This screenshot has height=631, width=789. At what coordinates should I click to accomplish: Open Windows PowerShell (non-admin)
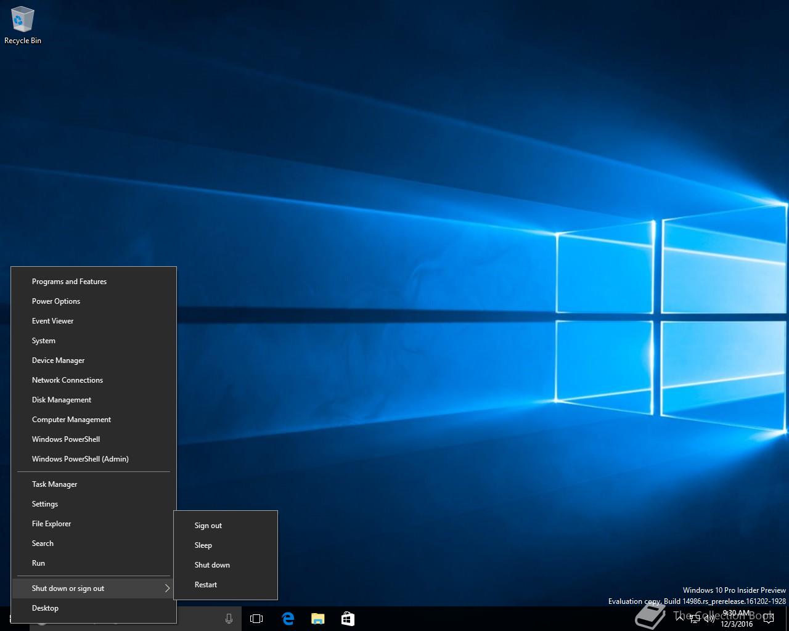pyautogui.click(x=94, y=439)
